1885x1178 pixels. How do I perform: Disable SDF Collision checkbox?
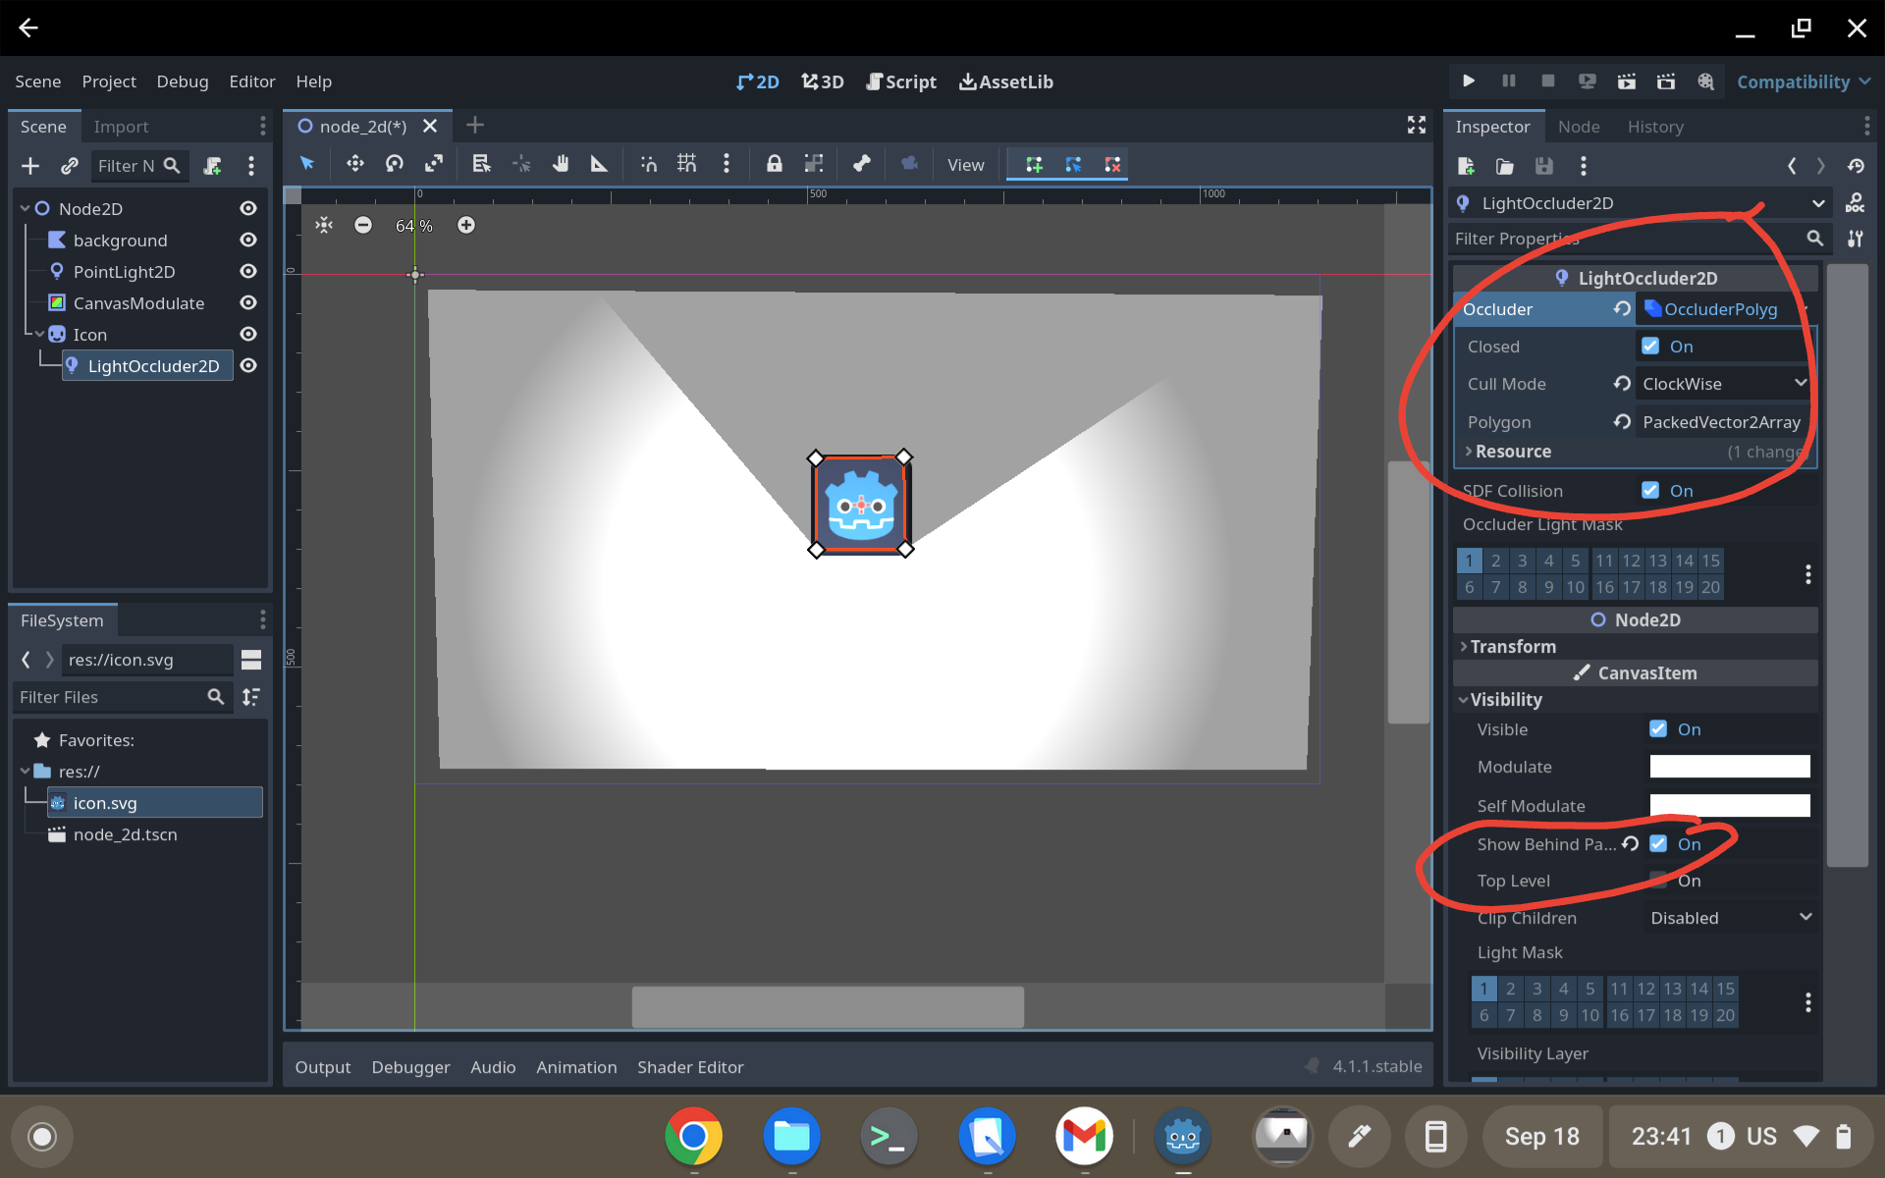tap(1652, 491)
